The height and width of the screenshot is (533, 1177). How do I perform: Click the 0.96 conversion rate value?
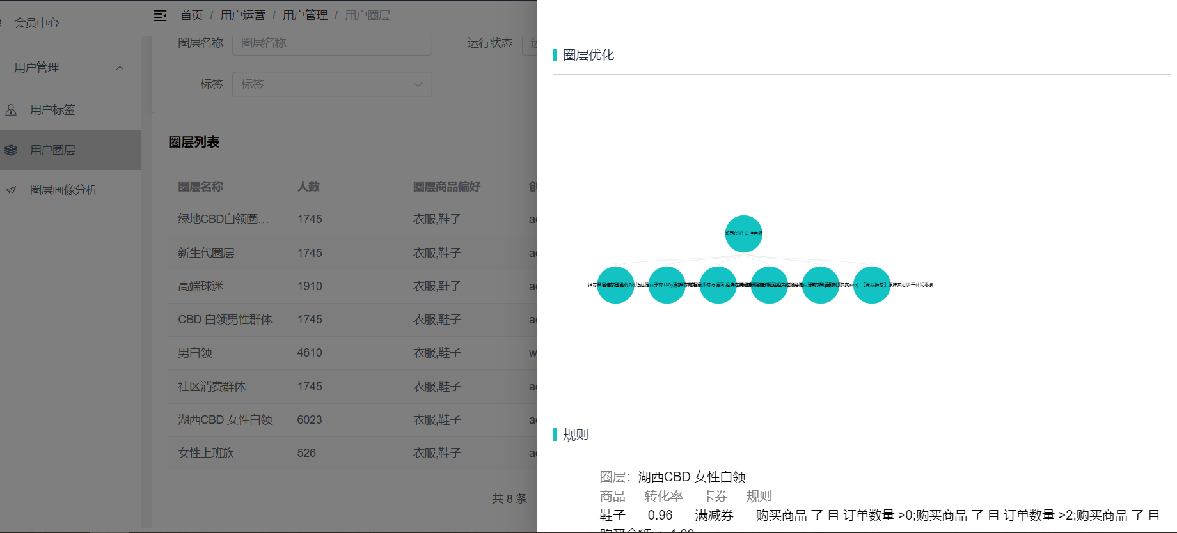coord(660,515)
